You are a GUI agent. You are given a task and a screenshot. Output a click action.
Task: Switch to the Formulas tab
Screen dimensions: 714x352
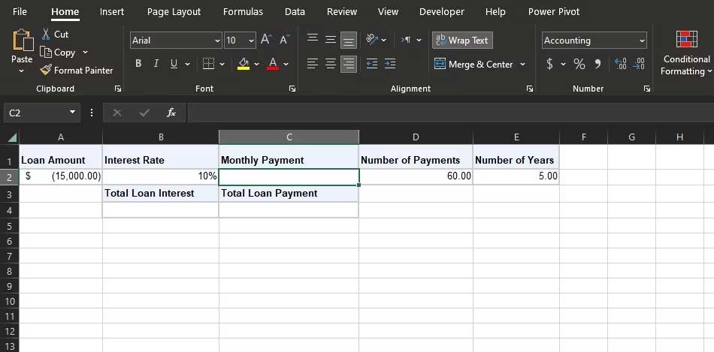[x=243, y=12]
